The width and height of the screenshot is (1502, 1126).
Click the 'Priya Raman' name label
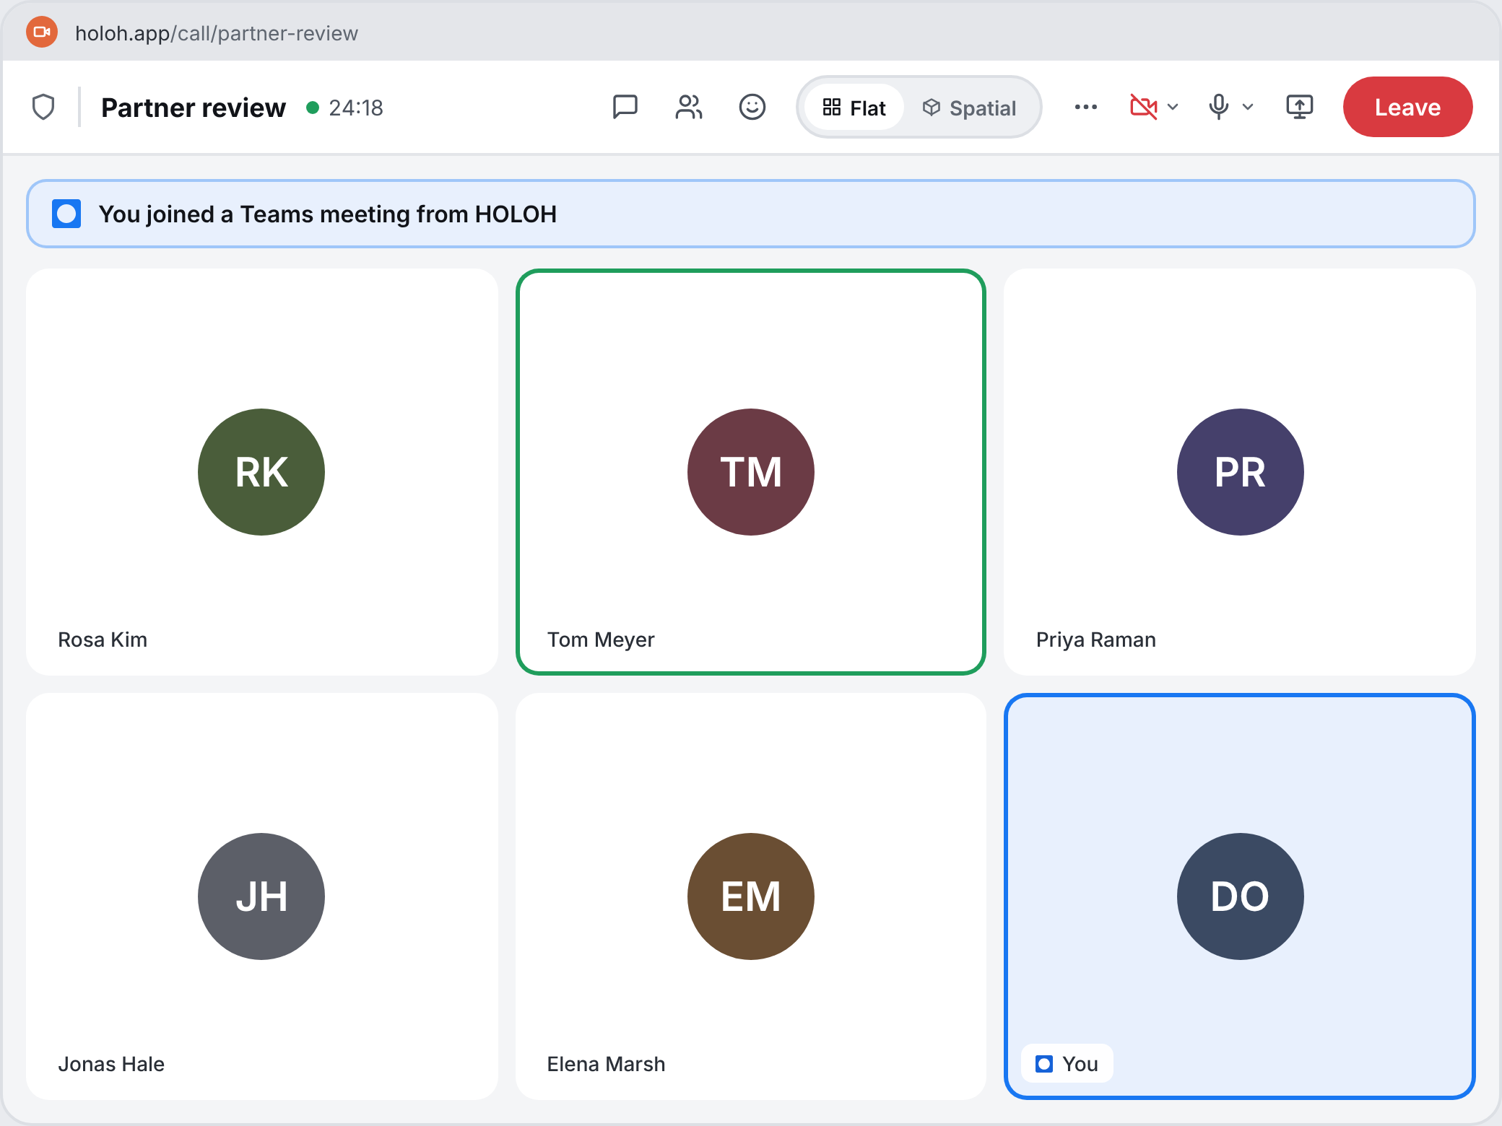tap(1096, 640)
